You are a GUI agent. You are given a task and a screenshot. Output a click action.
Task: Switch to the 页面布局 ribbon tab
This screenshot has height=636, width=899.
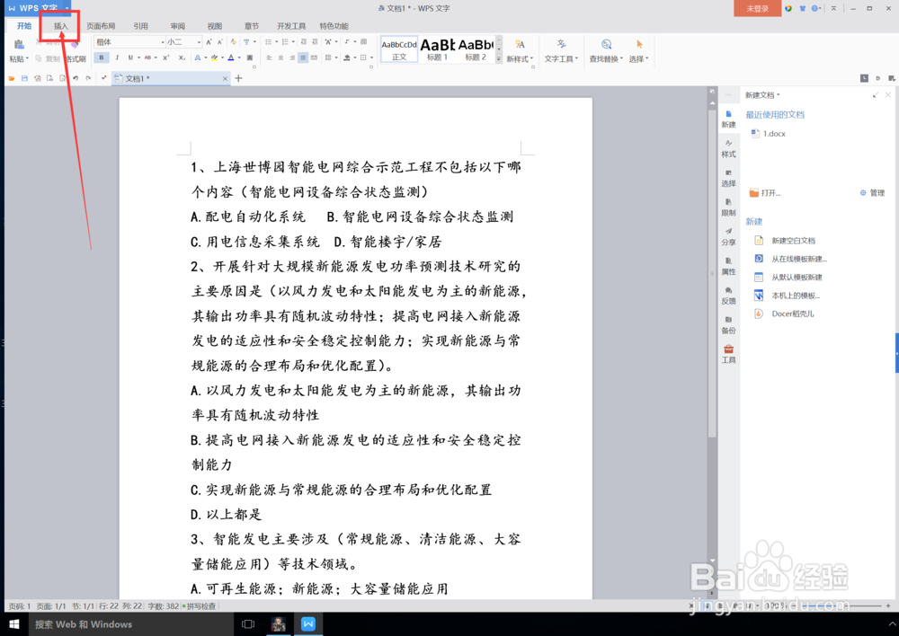click(101, 26)
